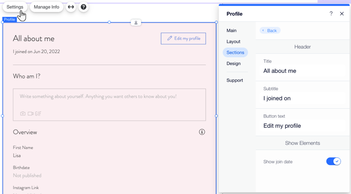Click the Subtitle field 'I joined on'
This screenshot has height=194, width=351.
click(x=303, y=98)
